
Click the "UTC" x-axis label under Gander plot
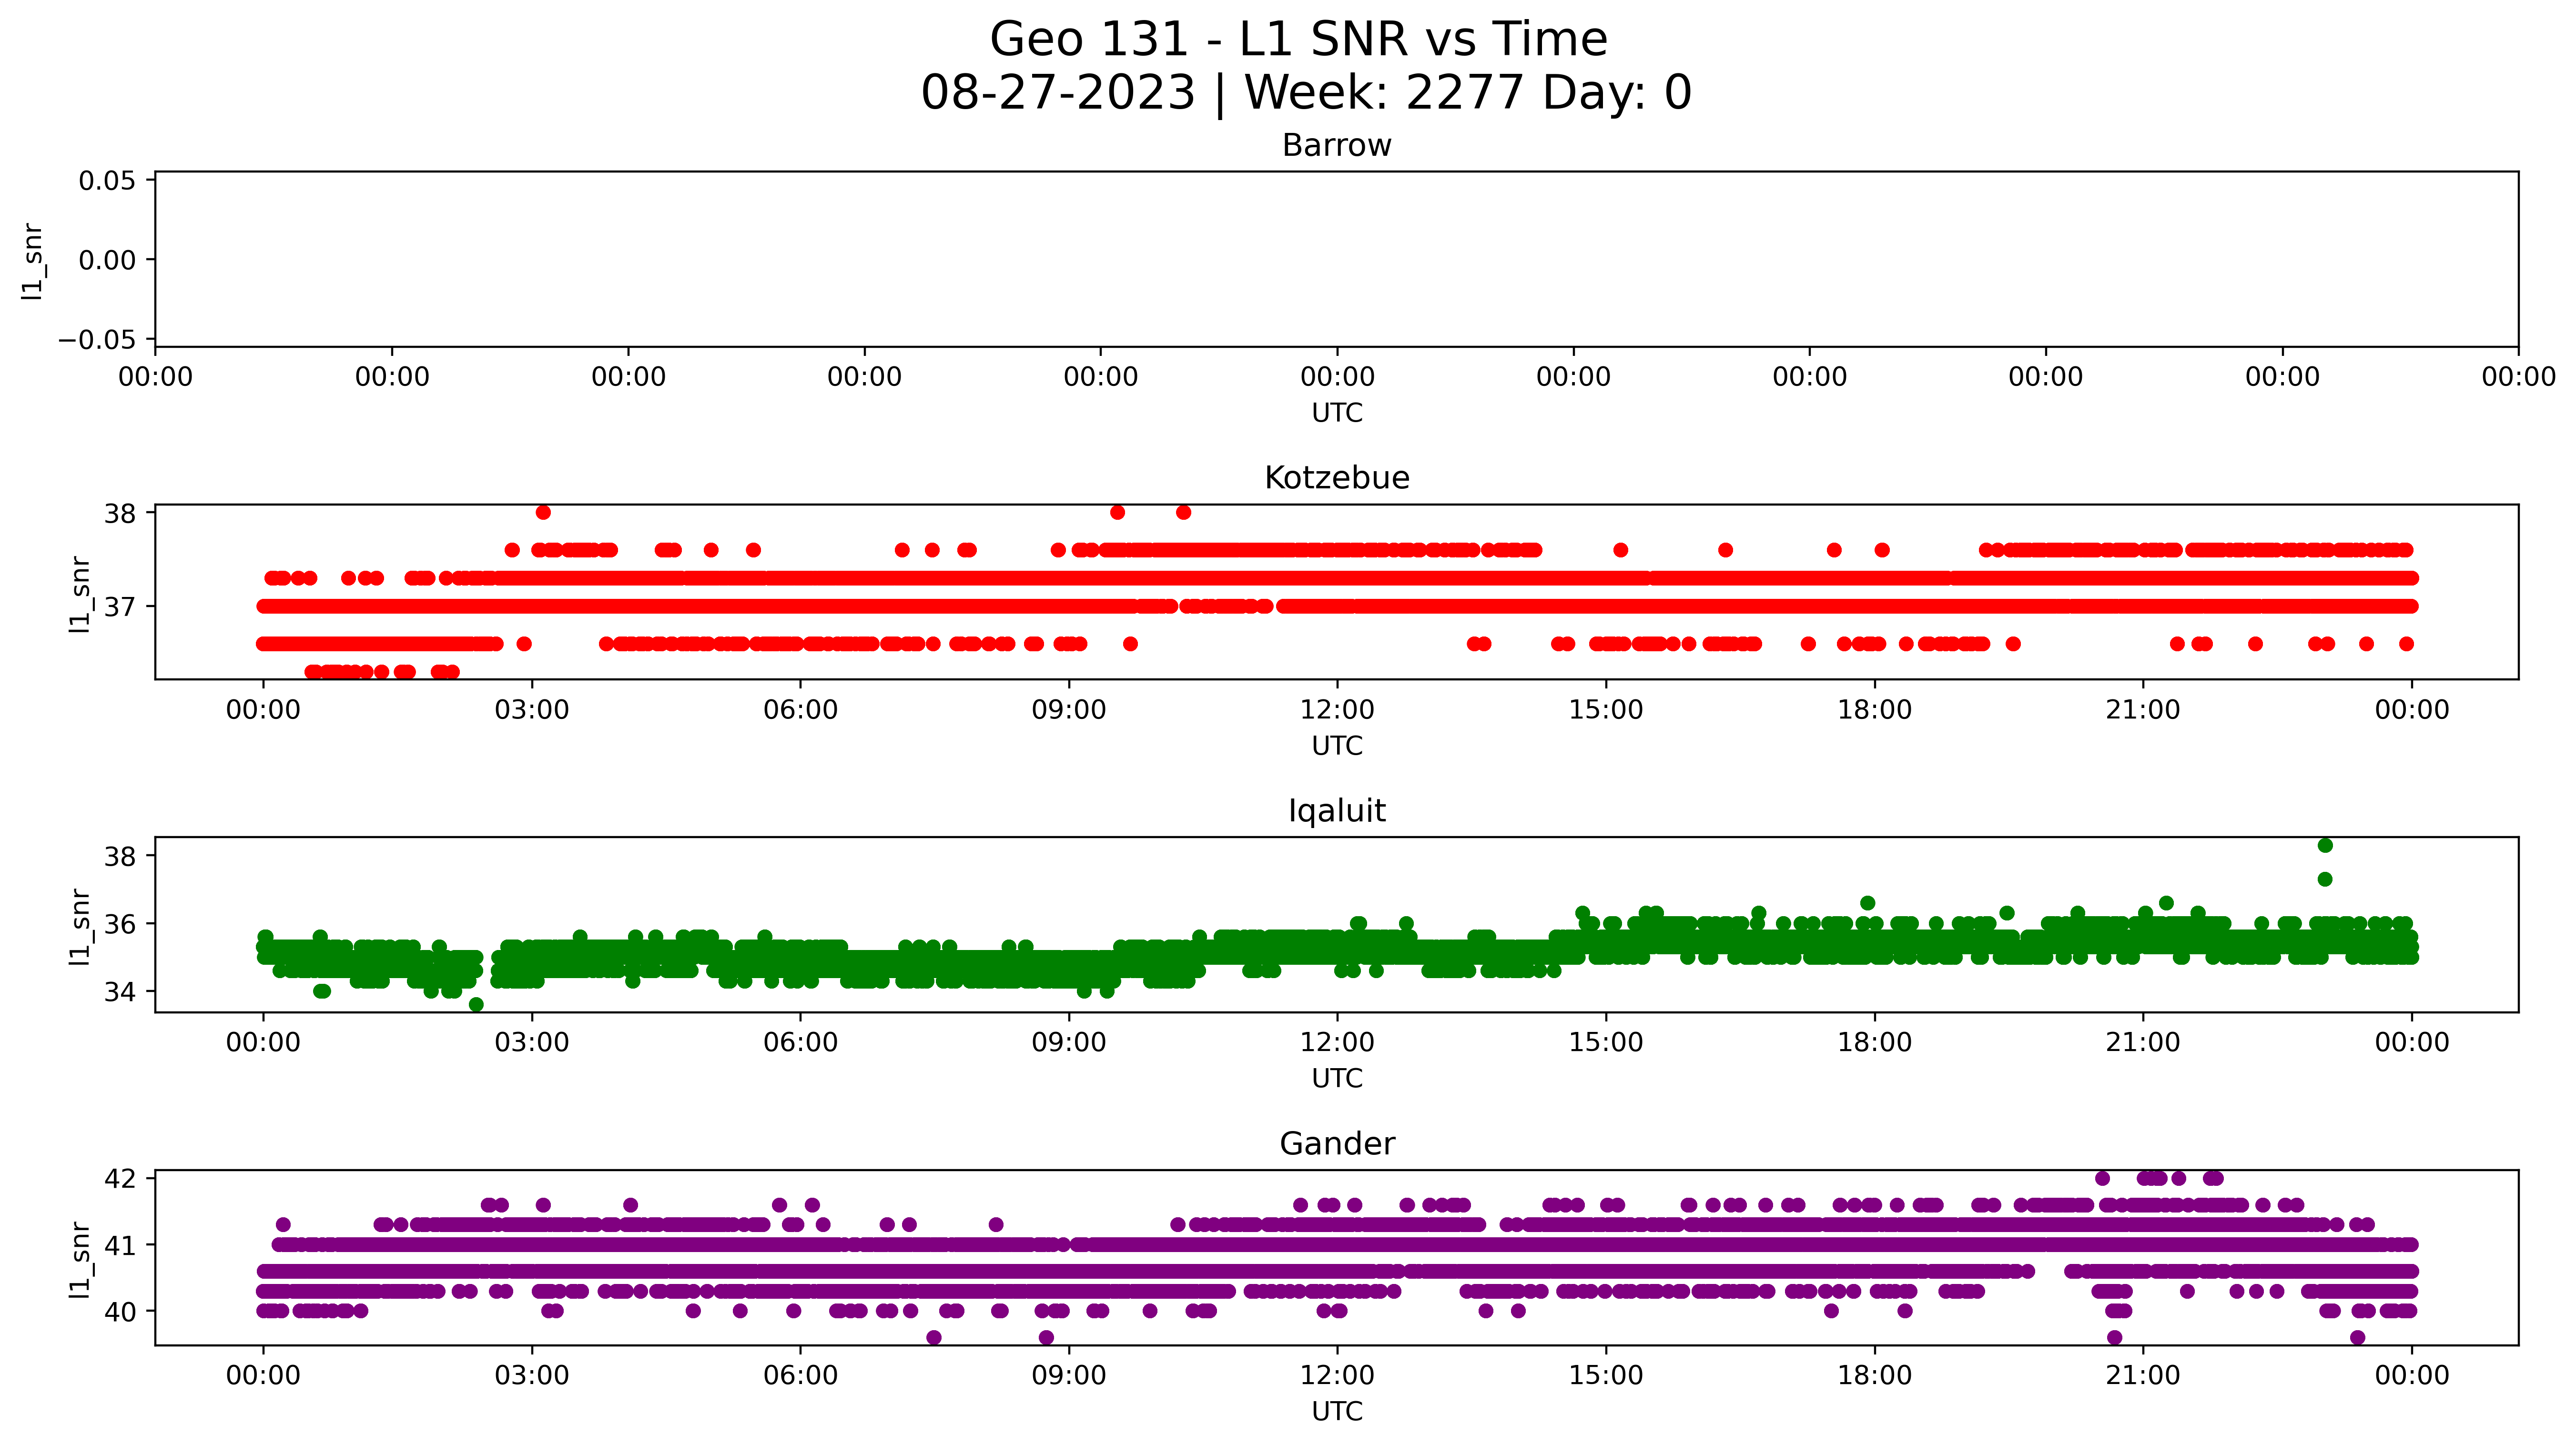(1337, 1412)
